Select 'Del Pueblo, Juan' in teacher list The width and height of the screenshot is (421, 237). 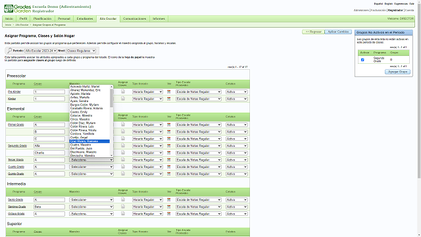89,148
